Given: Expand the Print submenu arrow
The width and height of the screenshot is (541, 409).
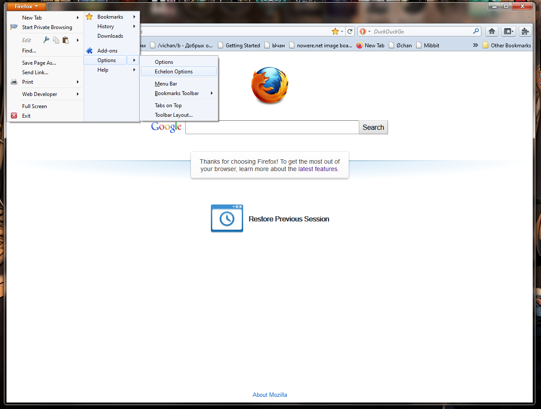Looking at the screenshot, I should [x=78, y=82].
